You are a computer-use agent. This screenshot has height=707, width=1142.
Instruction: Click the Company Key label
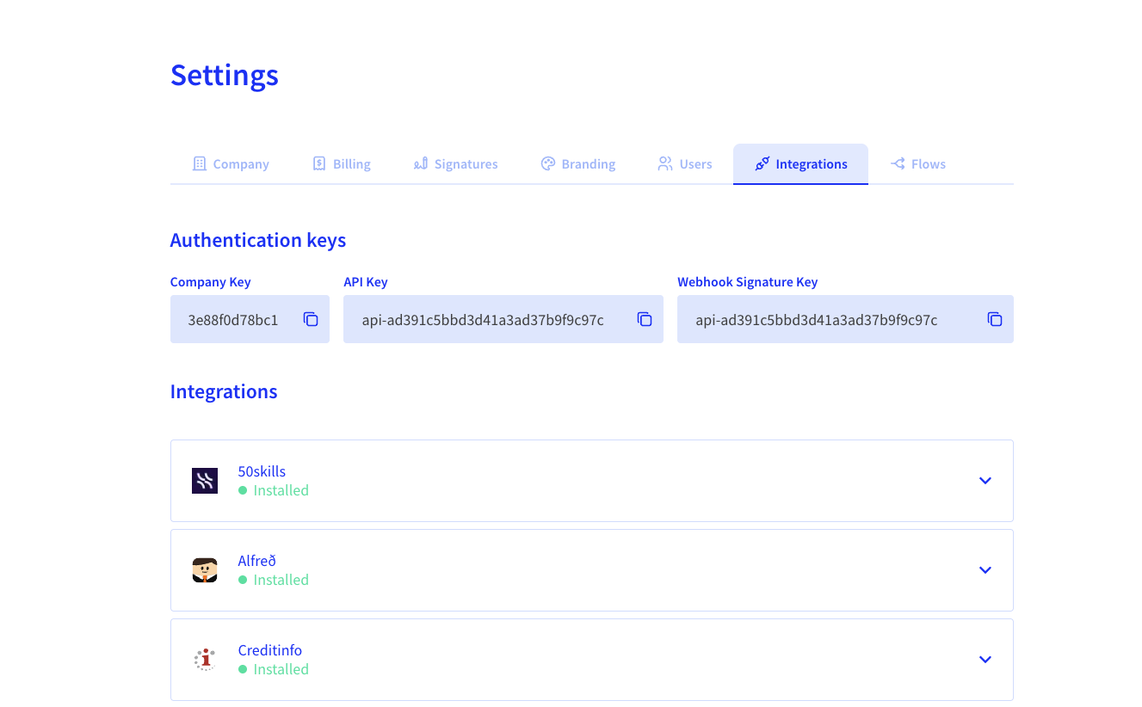[x=211, y=282]
